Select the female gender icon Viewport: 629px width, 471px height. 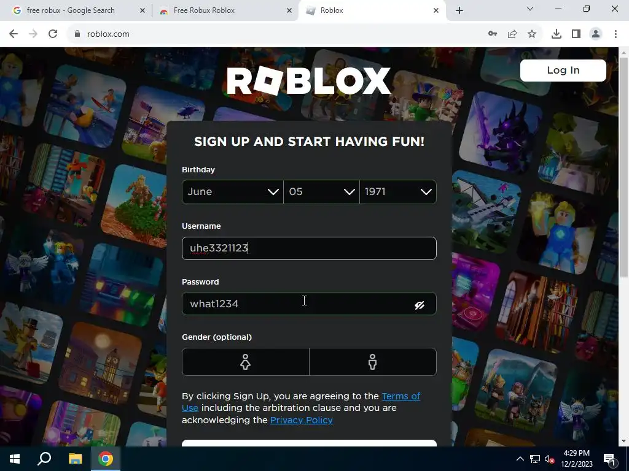(246, 362)
